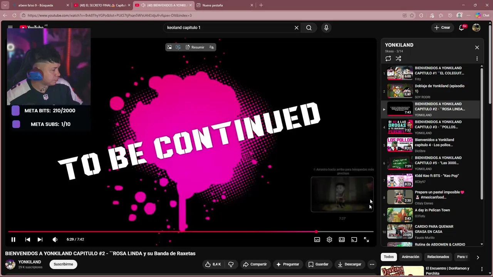Click the Preguntar button

(287, 264)
